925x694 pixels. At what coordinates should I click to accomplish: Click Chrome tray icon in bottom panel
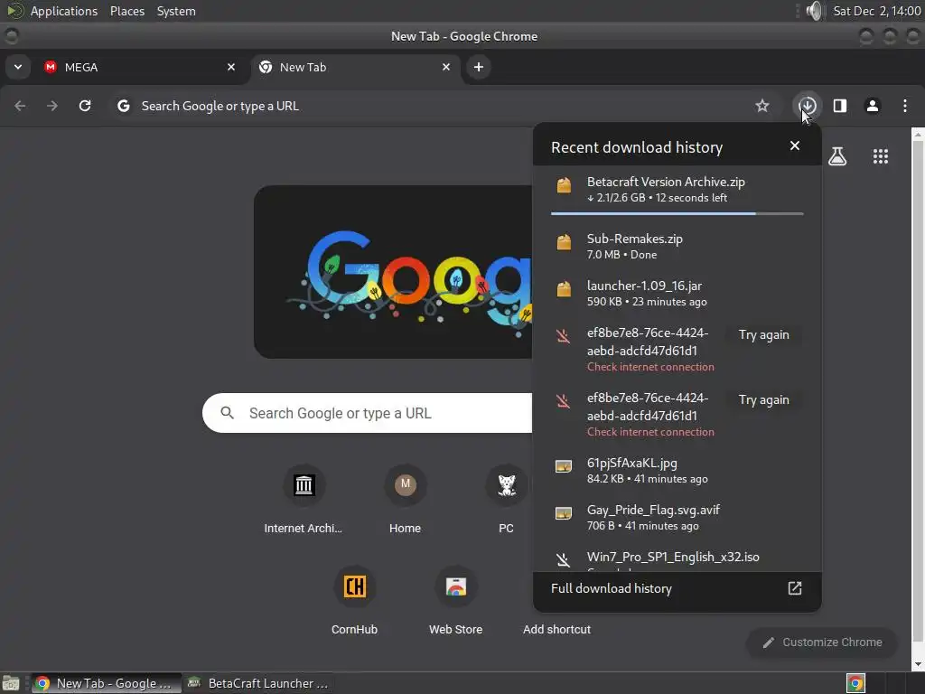click(855, 683)
